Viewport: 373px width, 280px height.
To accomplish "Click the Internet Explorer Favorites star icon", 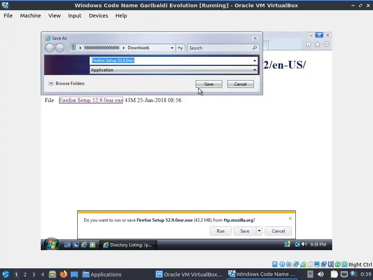I will pos(317,44).
